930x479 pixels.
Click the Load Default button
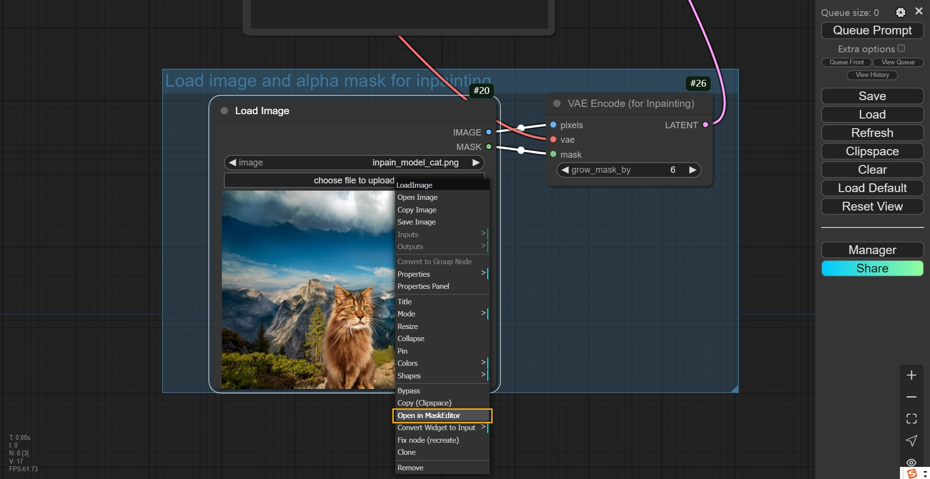pyautogui.click(x=872, y=188)
